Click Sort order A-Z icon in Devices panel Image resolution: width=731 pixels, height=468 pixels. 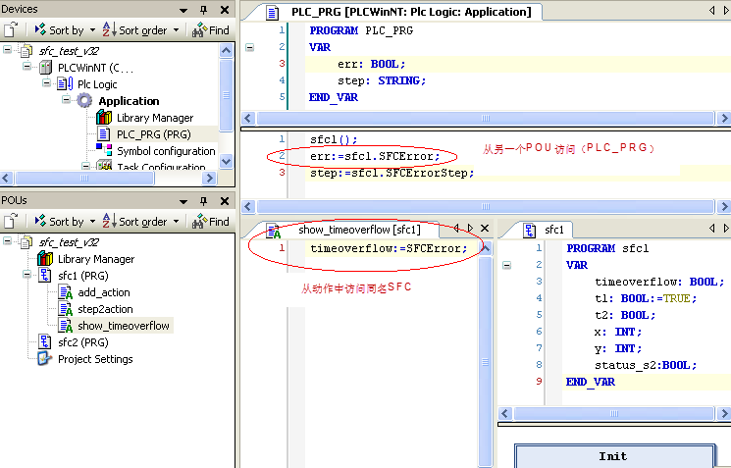click(110, 29)
